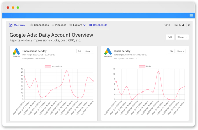Click Clicks card last updated text
The image size is (198, 130).
tap(125, 58)
